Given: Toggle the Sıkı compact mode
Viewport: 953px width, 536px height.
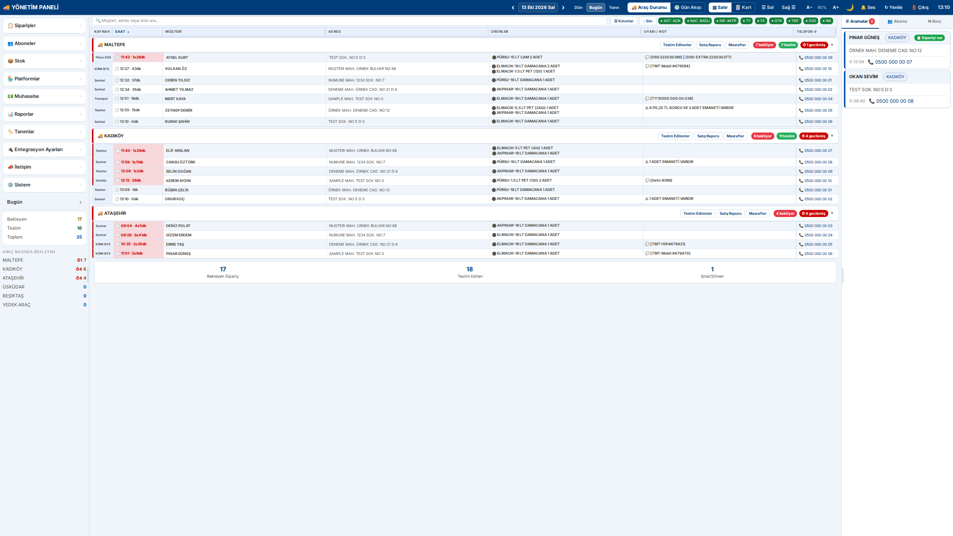Looking at the screenshot, I should (648, 21).
